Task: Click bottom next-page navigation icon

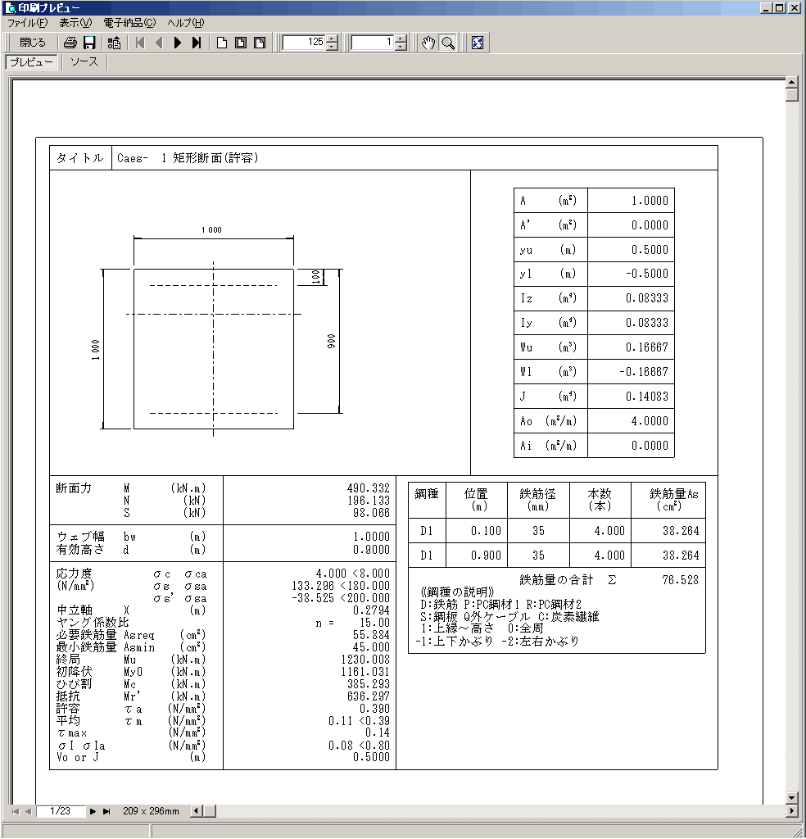Action: pyautogui.click(x=93, y=811)
